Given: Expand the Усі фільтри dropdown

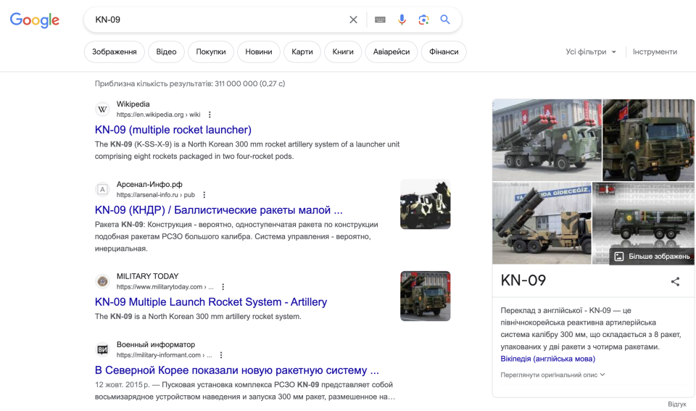Looking at the screenshot, I should click(x=591, y=51).
